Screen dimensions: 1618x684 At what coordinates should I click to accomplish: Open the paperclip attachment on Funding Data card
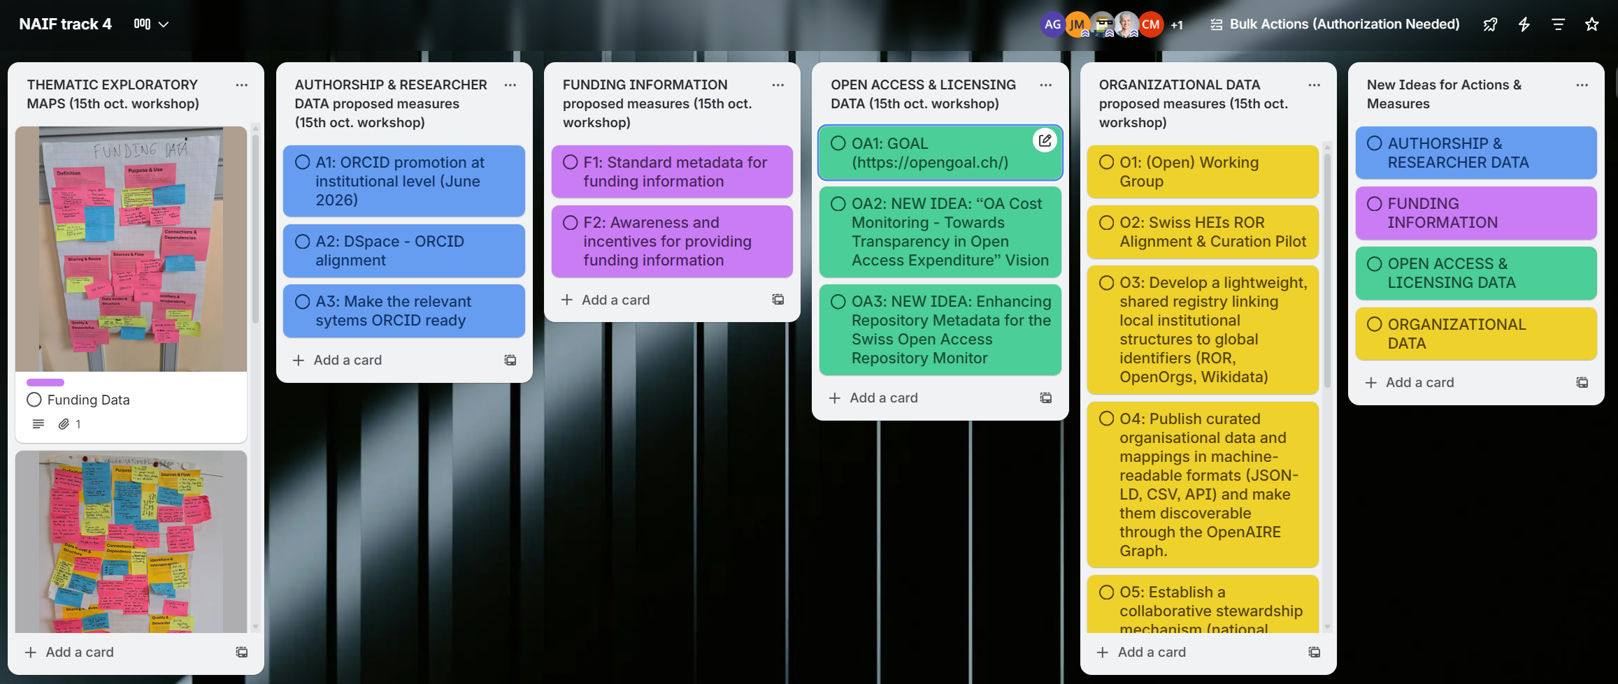click(x=64, y=423)
